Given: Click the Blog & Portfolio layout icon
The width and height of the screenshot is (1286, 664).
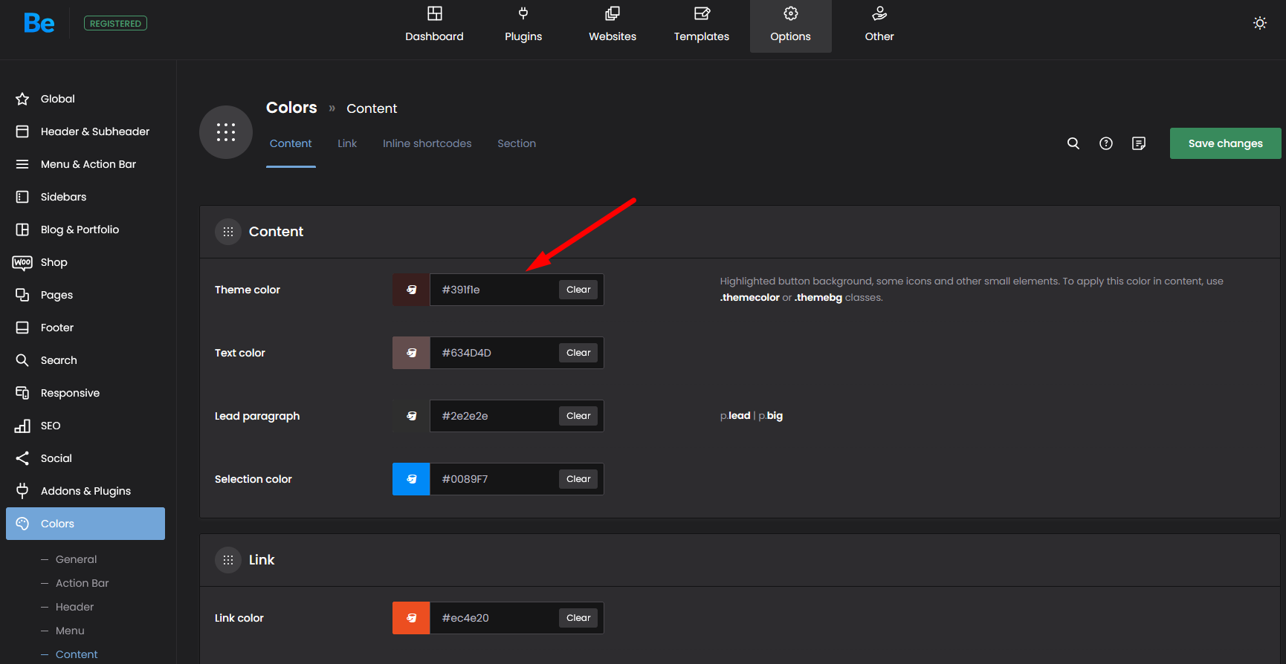Looking at the screenshot, I should coord(22,230).
